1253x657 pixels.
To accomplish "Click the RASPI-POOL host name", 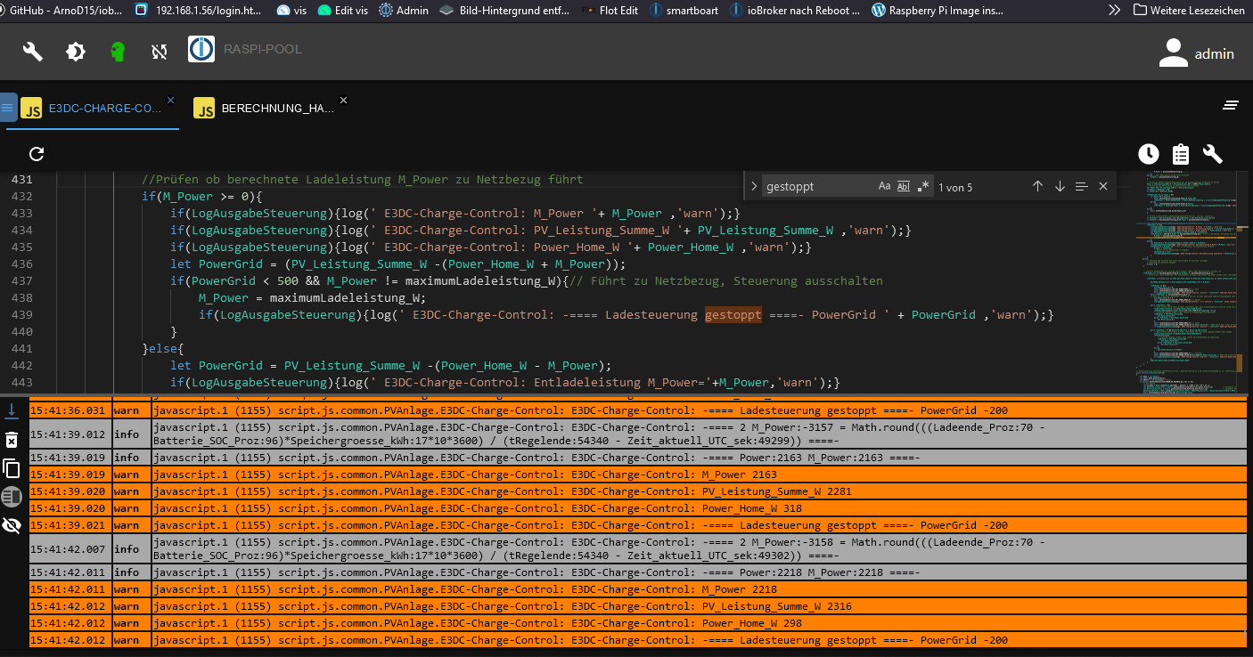I will click(x=264, y=49).
